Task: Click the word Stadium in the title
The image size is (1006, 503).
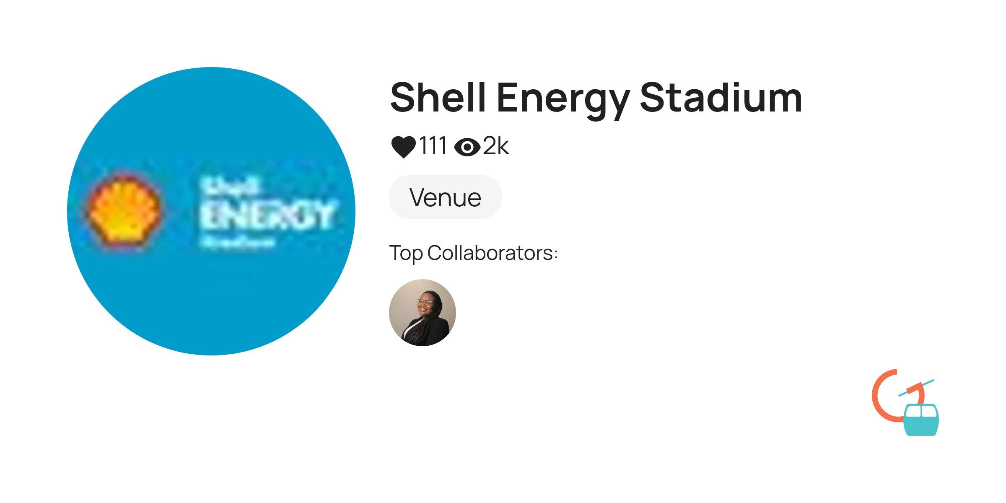Action: [721, 98]
